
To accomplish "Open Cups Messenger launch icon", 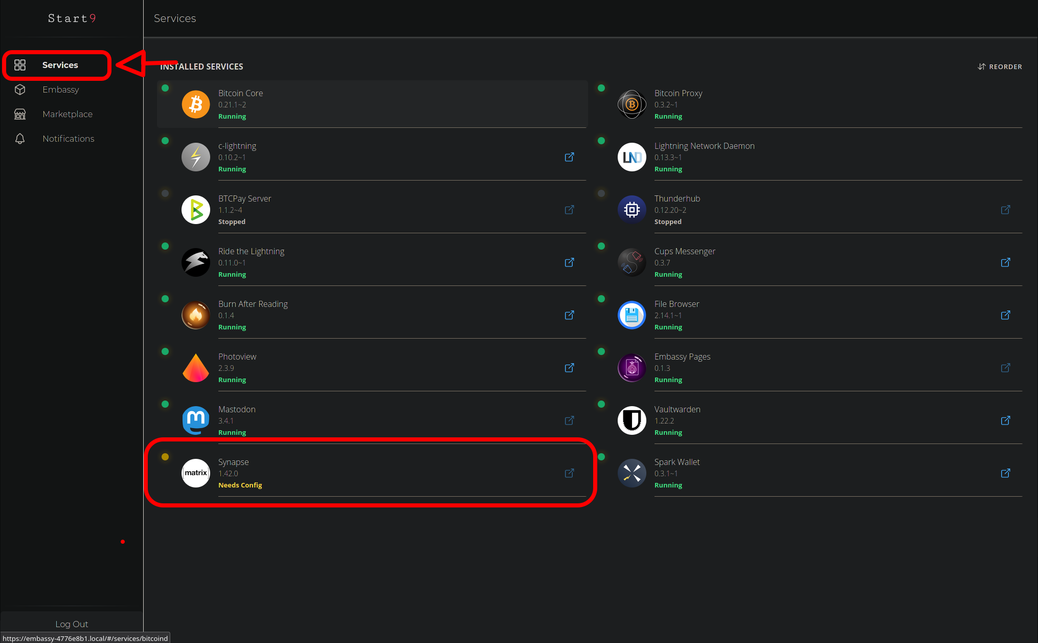I will 1005,262.
